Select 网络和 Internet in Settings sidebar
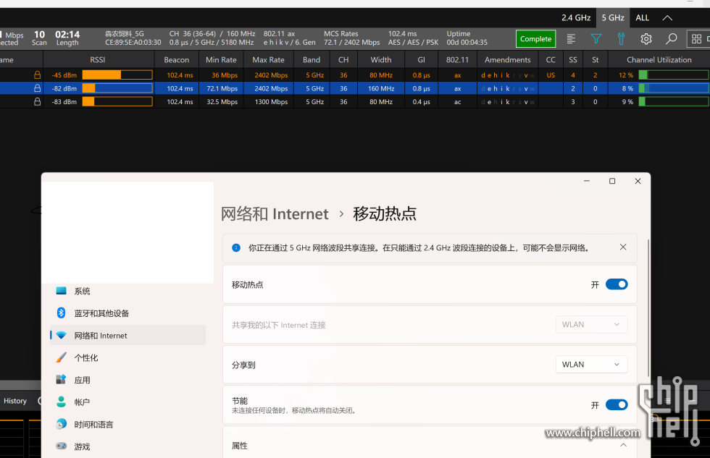Image resolution: width=710 pixels, height=458 pixels. tap(128, 336)
